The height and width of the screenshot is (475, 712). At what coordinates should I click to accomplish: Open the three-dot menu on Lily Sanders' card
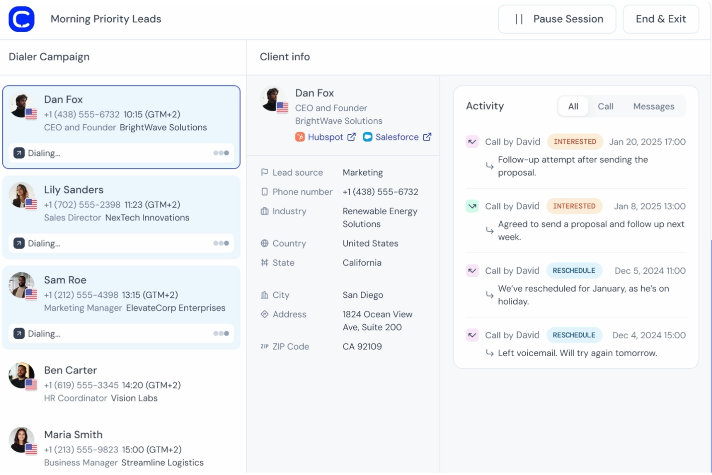[221, 243]
